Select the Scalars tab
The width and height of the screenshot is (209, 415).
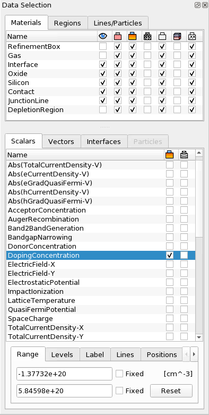[23, 141]
